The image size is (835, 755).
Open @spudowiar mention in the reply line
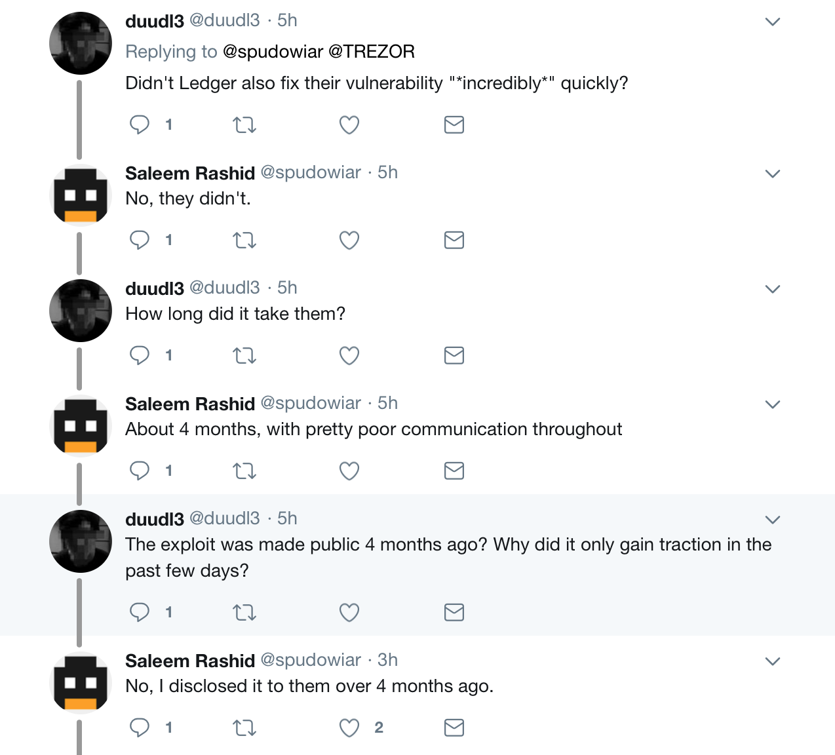[273, 52]
